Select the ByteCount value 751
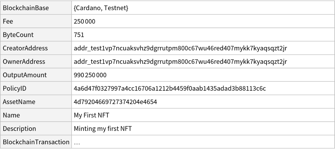Image resolution: width=335 pixels, height=157 pixels. click(79, 35)
